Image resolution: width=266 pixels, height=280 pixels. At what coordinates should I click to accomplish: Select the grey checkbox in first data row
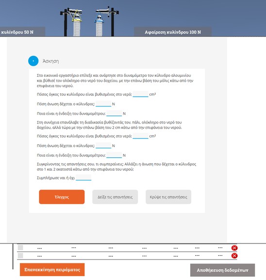tap(20, 248)
